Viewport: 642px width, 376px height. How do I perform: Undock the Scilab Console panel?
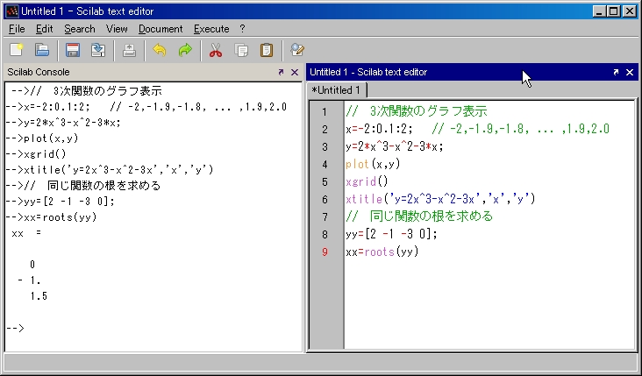tap(281, 72)
